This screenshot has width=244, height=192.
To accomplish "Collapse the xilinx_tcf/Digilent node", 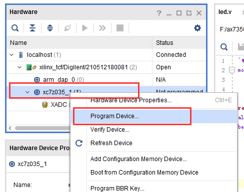I will [19, 67].
